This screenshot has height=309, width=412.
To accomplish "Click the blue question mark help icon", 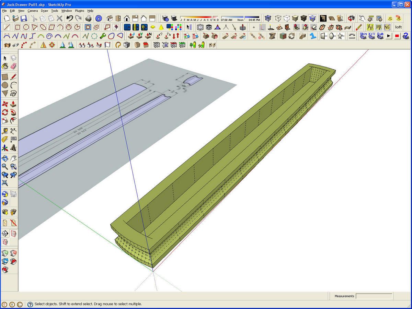I will [406, 36].
